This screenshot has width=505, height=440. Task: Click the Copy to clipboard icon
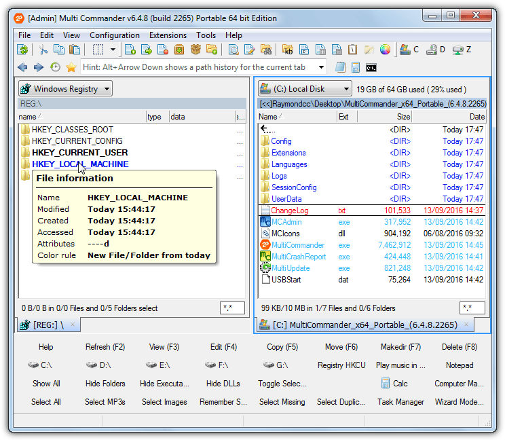(58, 50)
